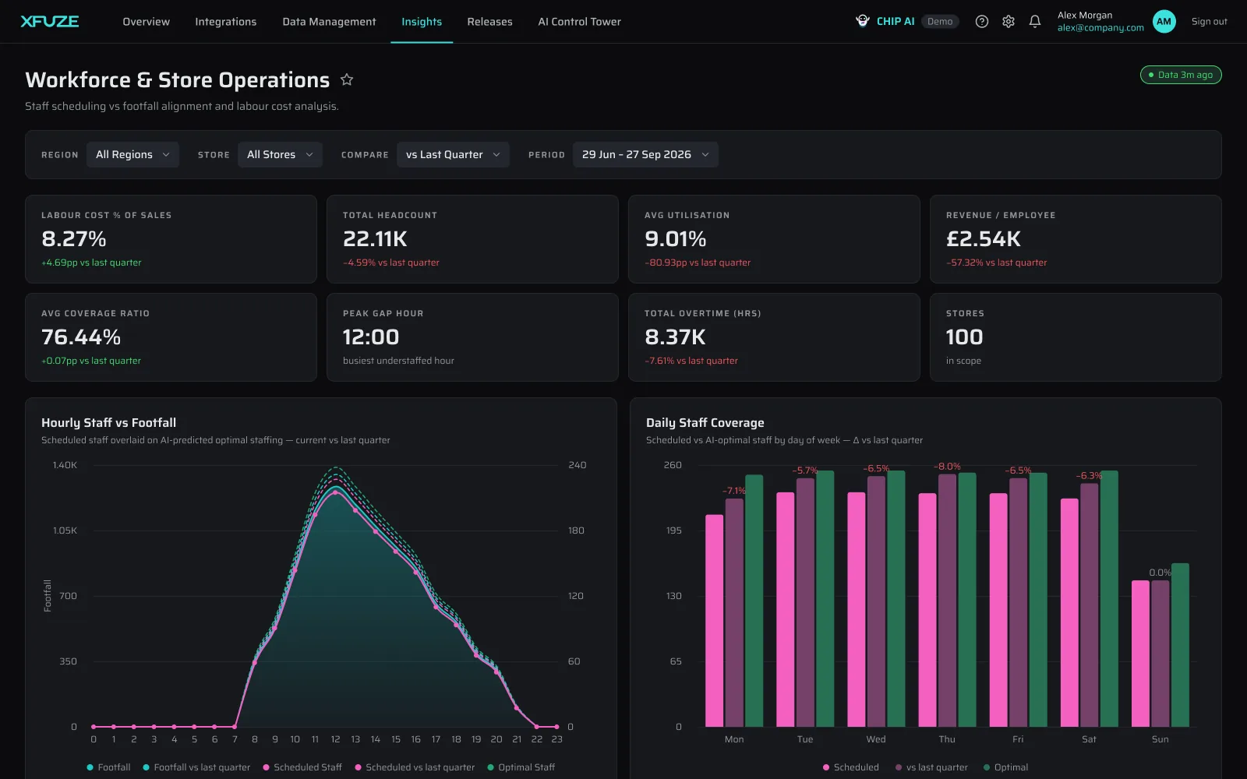Open the vs Last Quarter compare dropdown
The image size is (1247, 779).
coord(453,154)
